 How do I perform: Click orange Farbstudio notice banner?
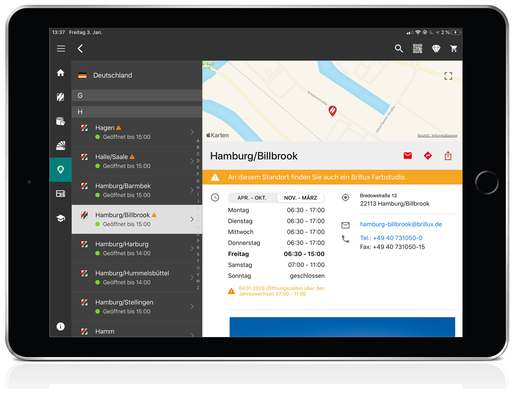click(x=332, y=177)
